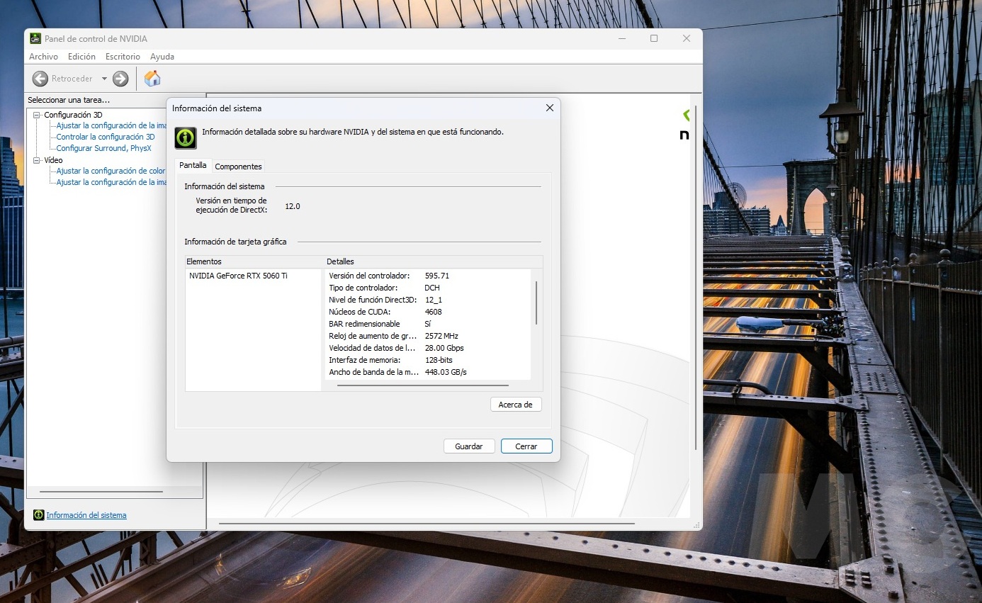Click the Retroceder back arrow icon
982x603 pixels.
coord(40,79)
